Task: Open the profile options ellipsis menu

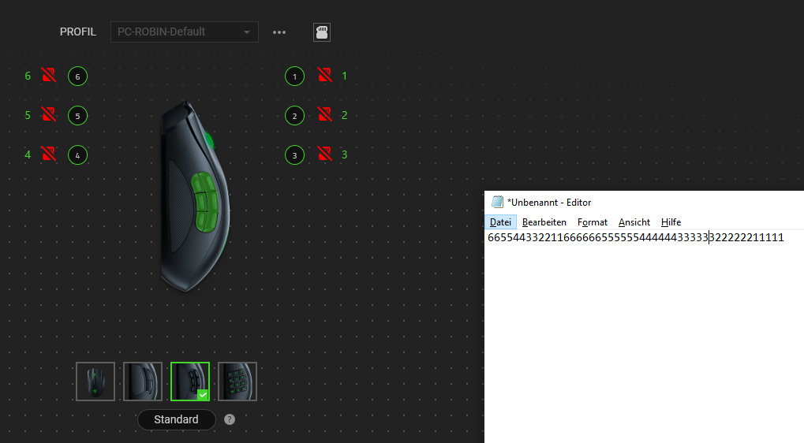Action: click(279, 32)
